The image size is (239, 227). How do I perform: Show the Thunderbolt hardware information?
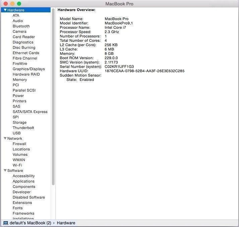pyautogui.click(x=23, y=128)
